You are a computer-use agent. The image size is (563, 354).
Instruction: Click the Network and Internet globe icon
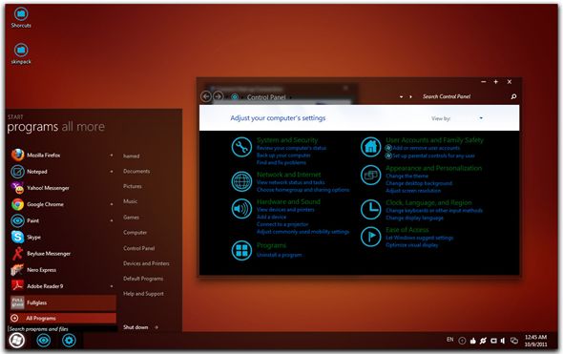click(241, 181)
